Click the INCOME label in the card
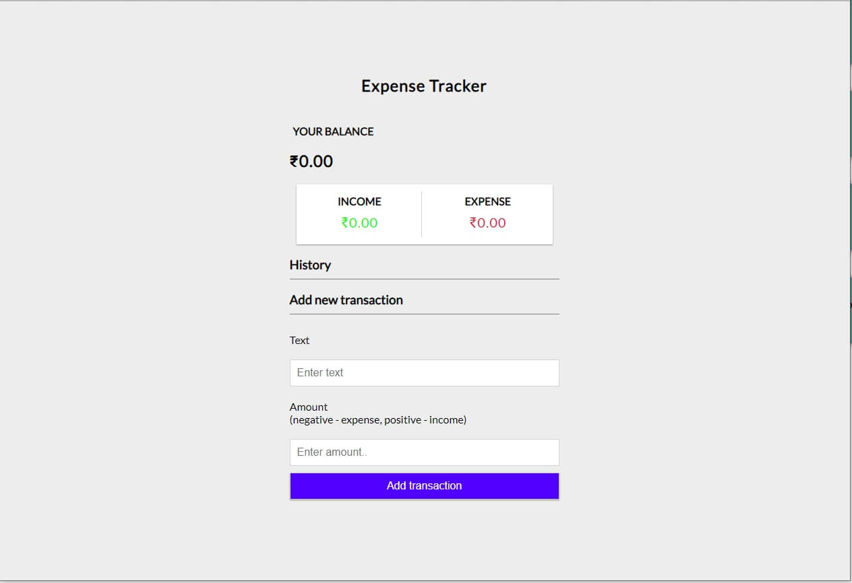 click(359, 202)
